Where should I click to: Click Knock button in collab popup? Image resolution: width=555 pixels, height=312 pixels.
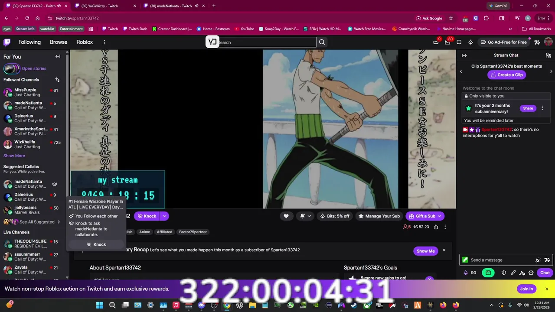pyautogui.click(x=96, y=244)
